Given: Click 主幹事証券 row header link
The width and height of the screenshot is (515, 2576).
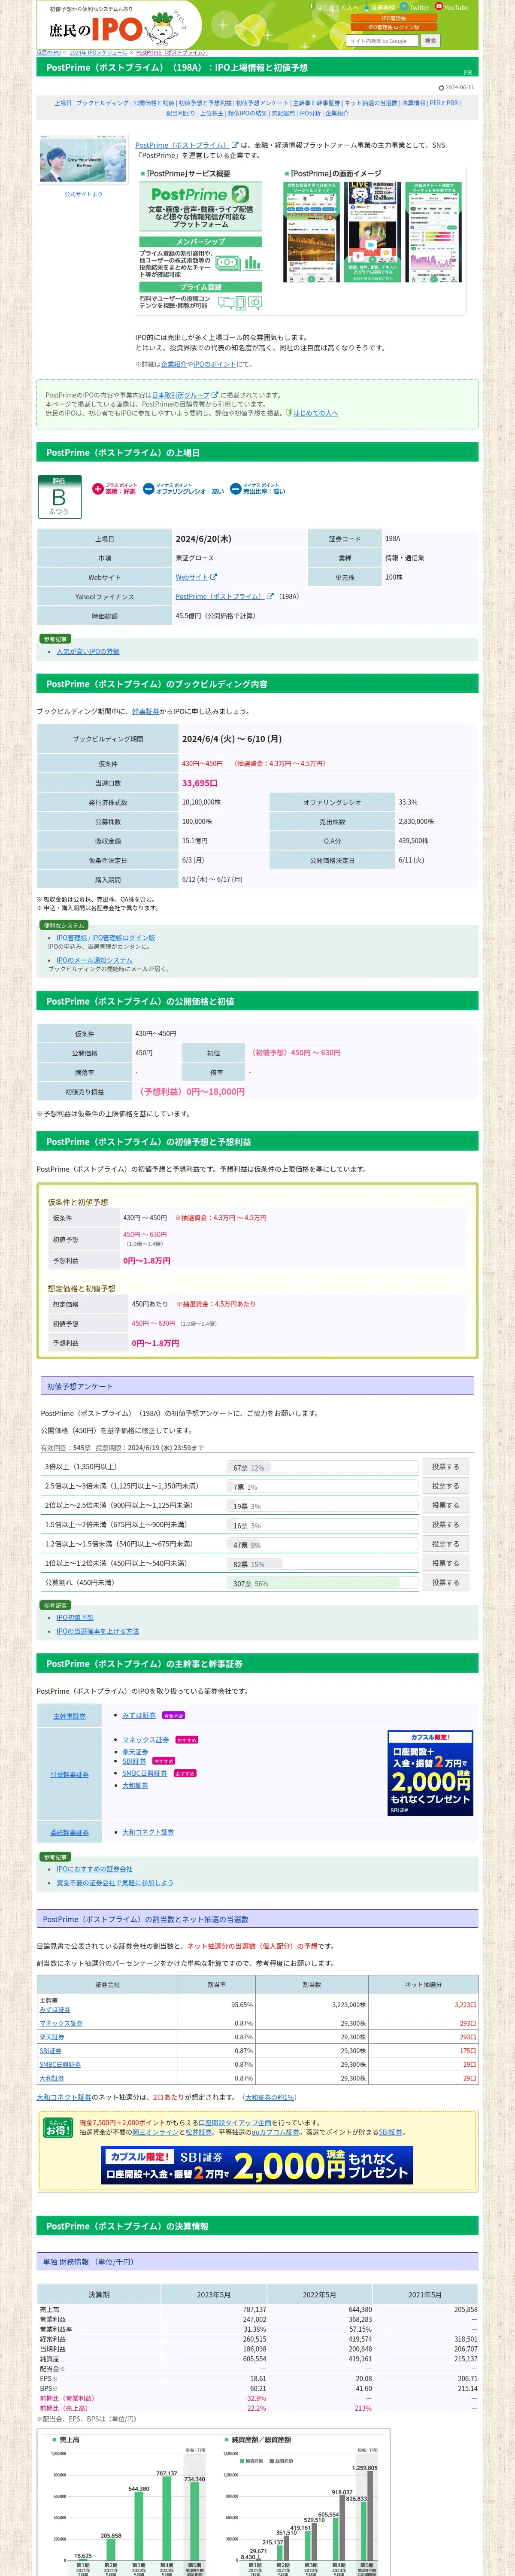Looking at the screenshot, I should pyautogui.click(x=69, y=1716).
